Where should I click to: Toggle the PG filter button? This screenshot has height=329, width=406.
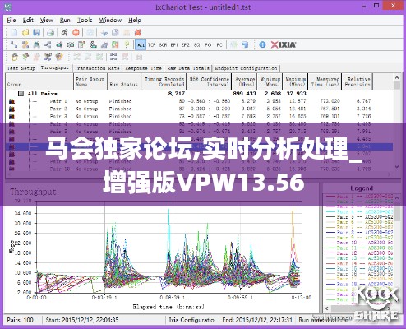pos(208,44)
